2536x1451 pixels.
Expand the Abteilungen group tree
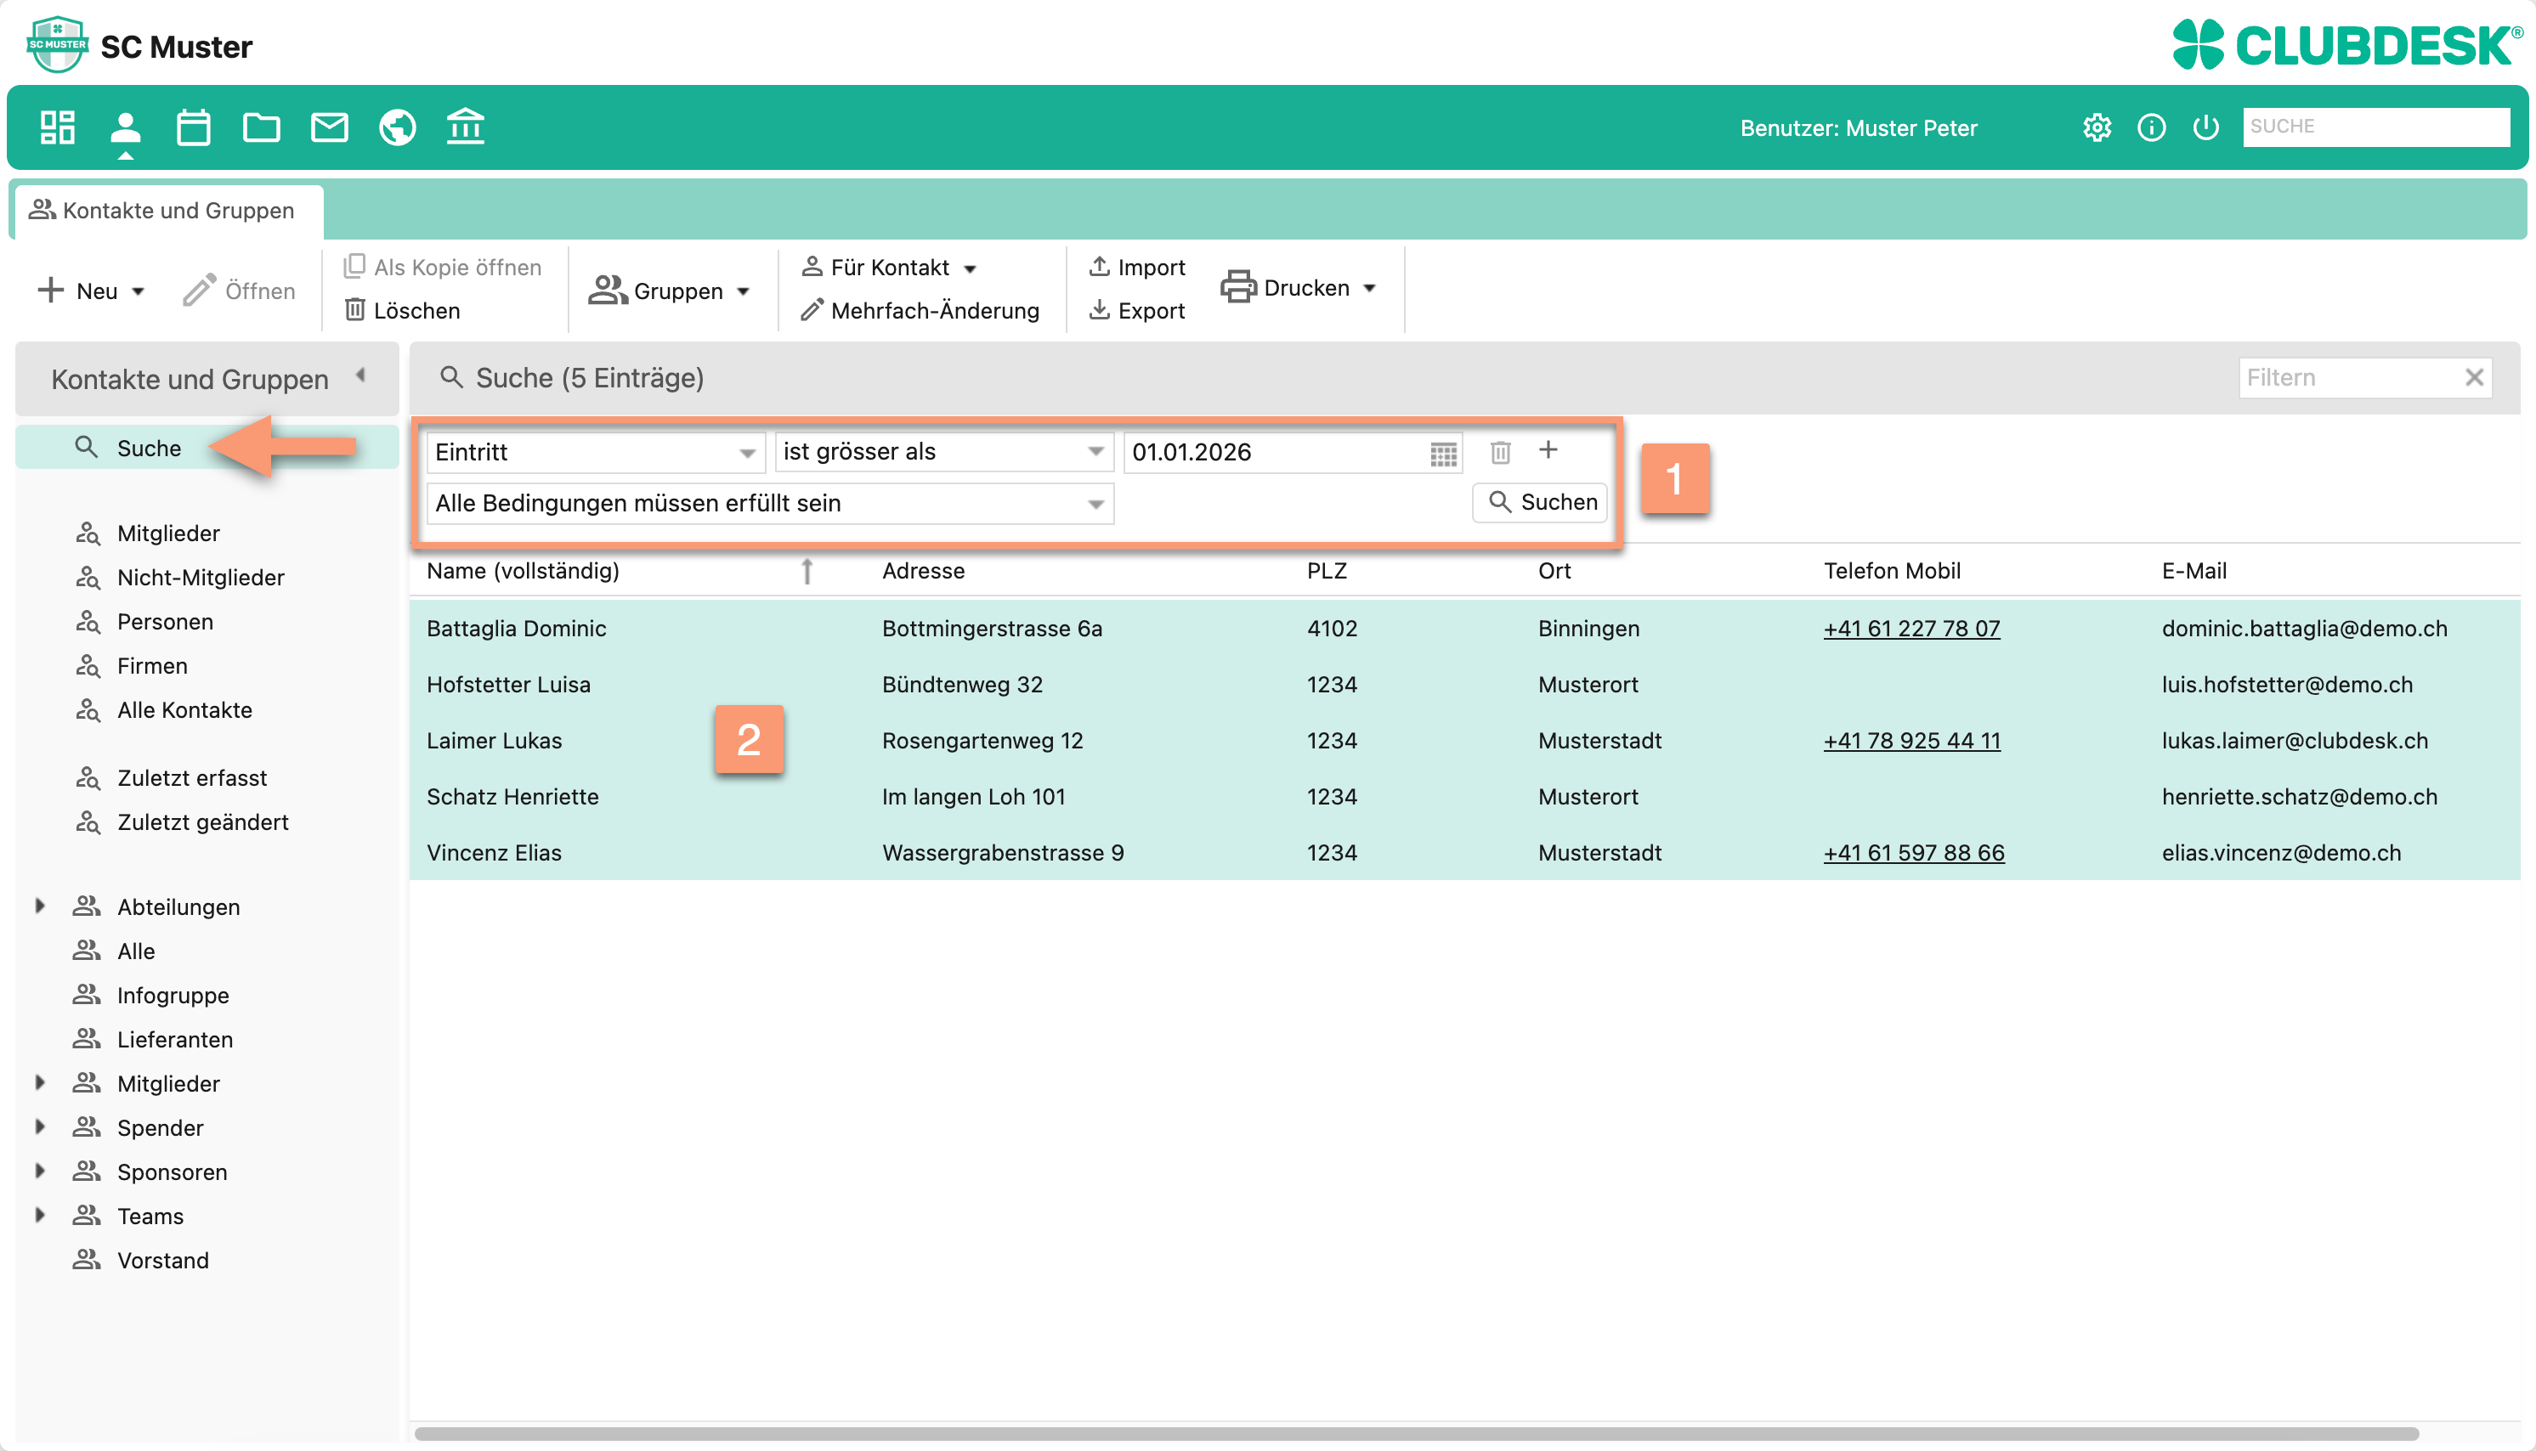click(40, 906)
